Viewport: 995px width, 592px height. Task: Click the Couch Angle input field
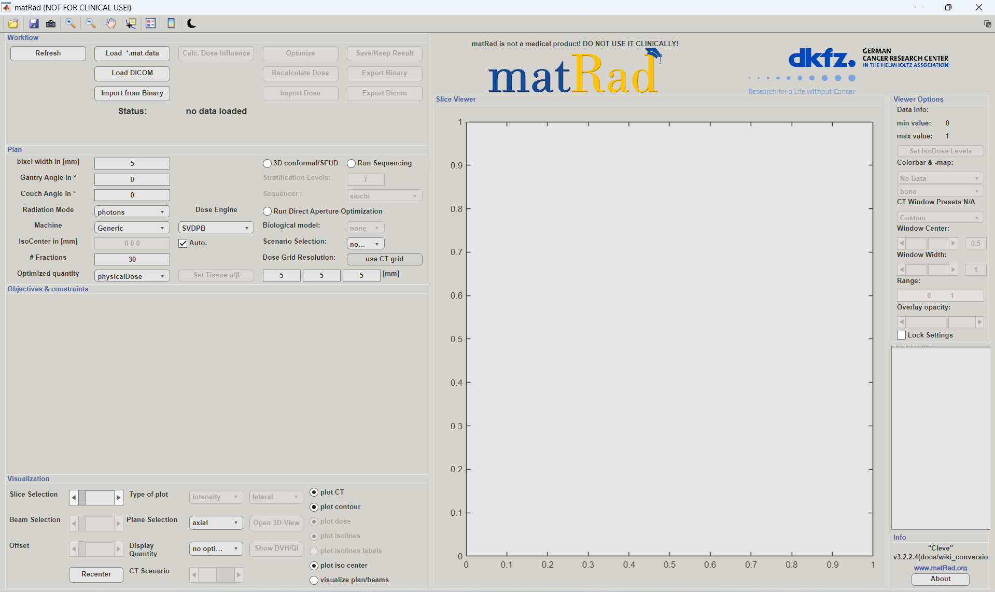click(x=132, y=195)
